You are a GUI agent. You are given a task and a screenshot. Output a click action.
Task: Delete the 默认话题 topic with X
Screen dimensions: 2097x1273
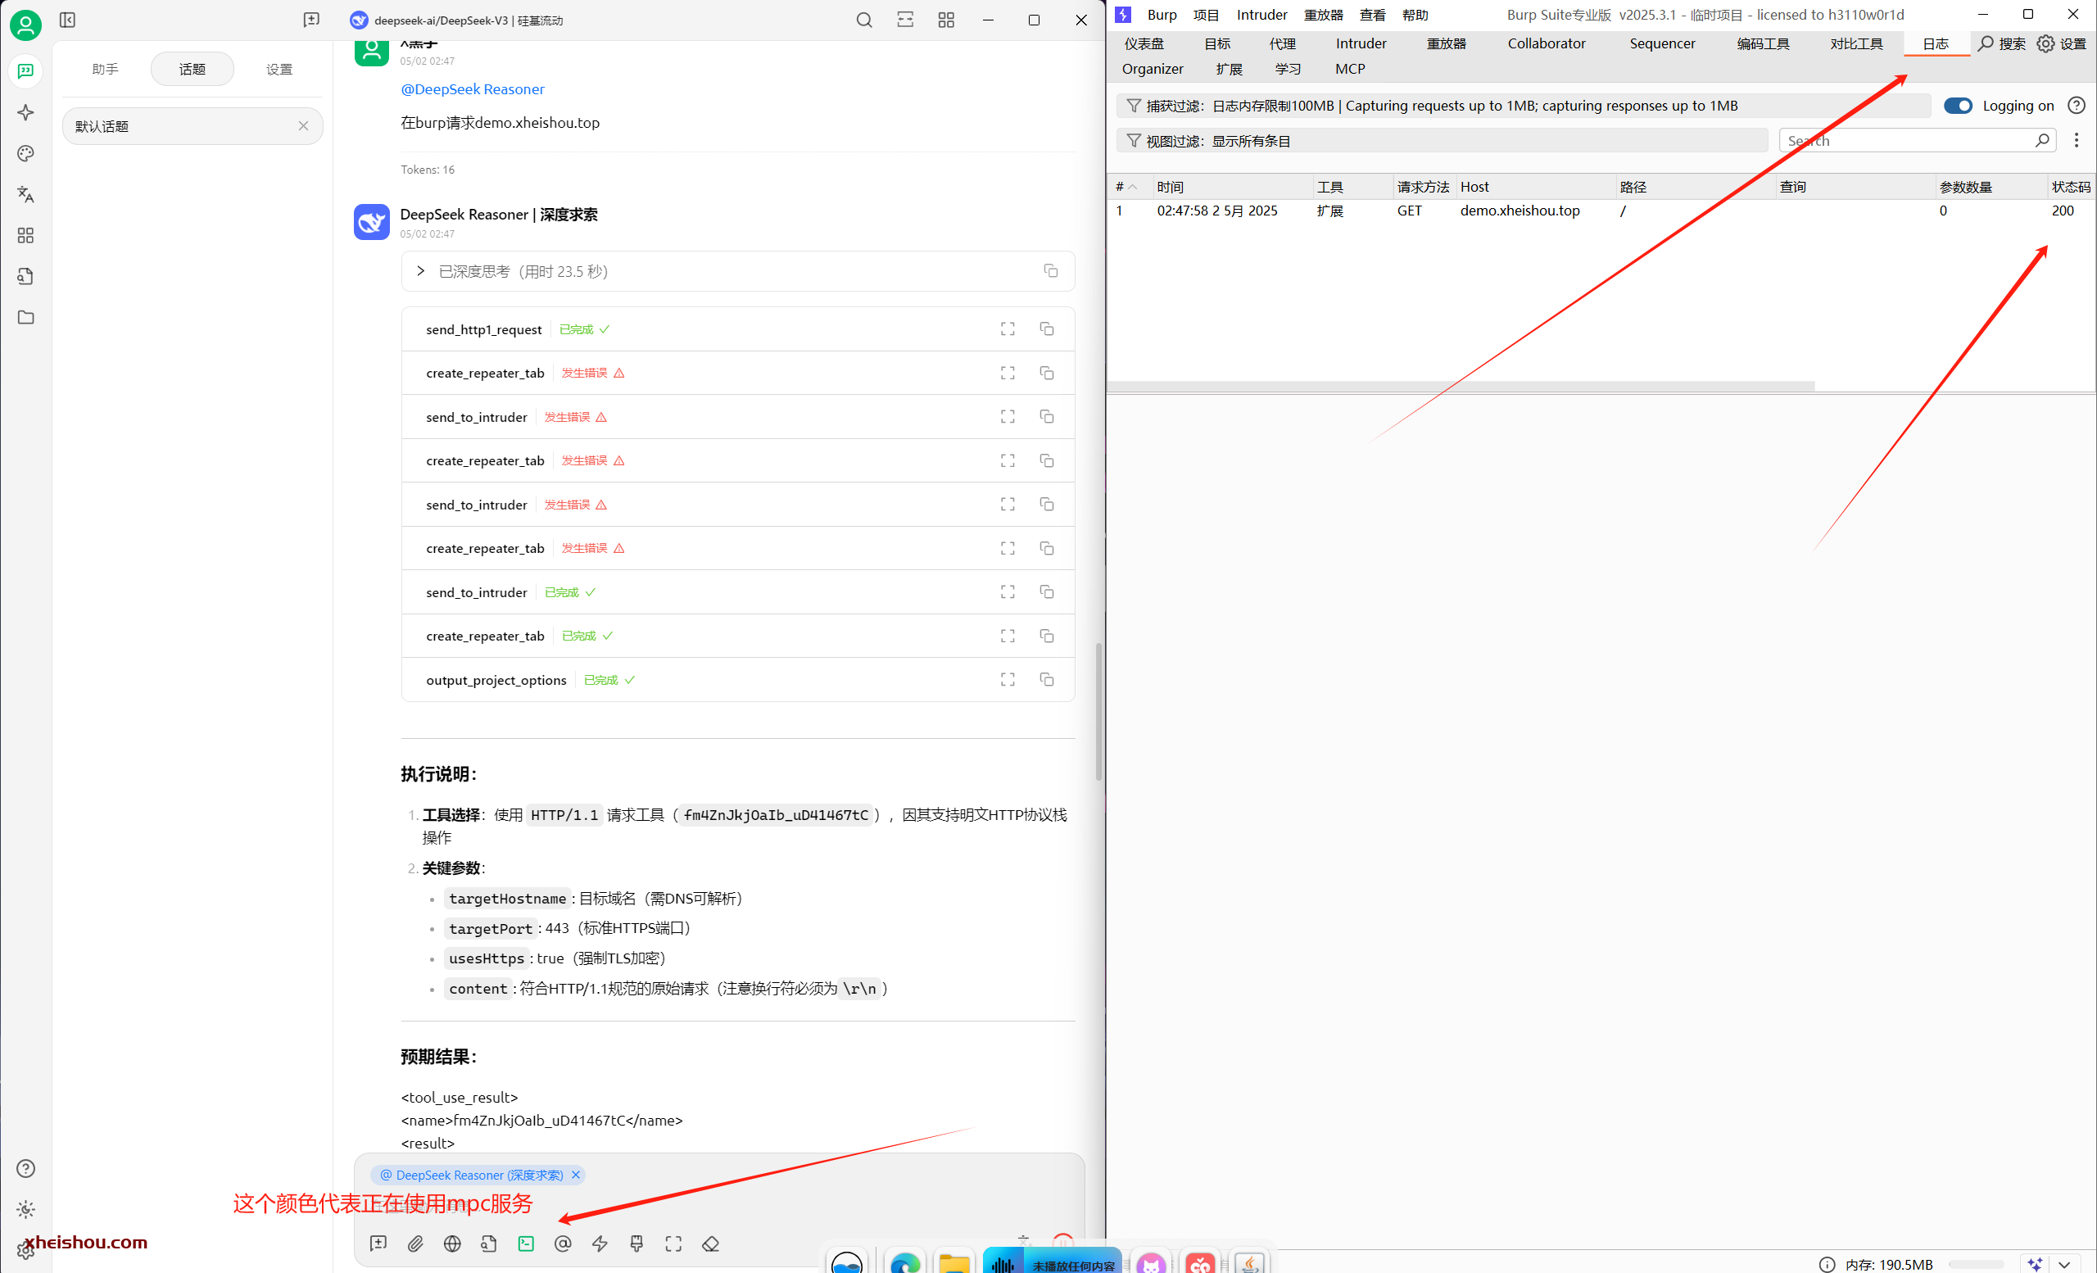[x=303, y=126]
